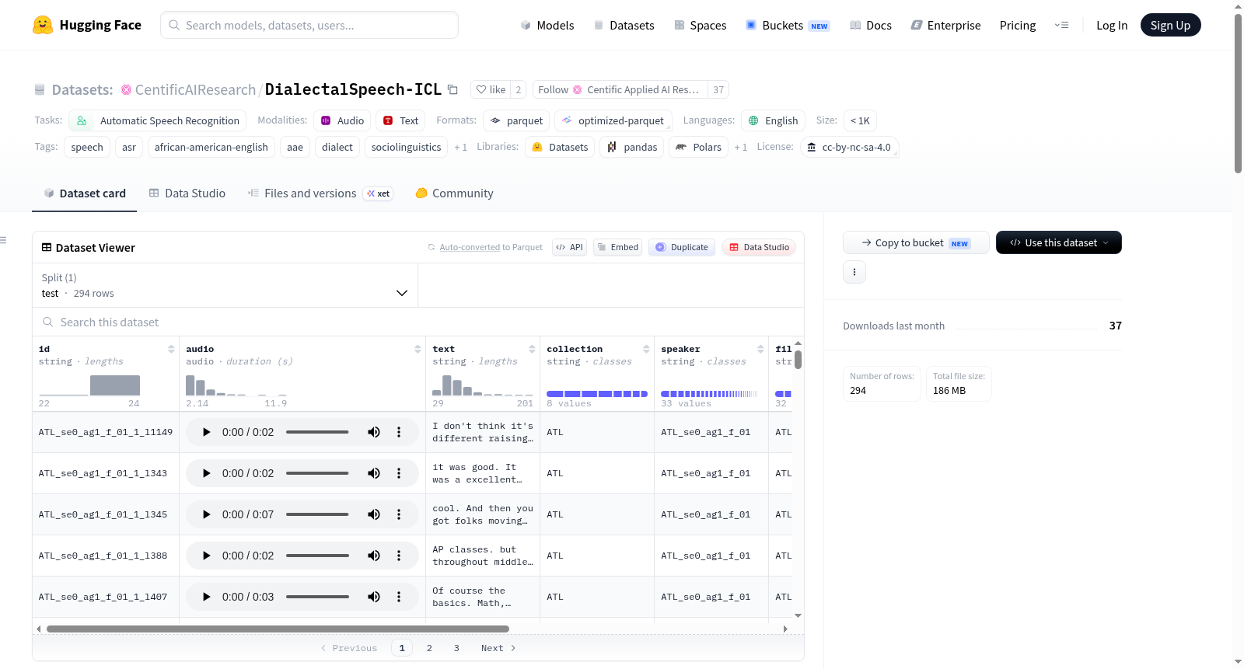This screenshot has width=1244, height=669.
Task: Mute audio in row ATL_se0_ag1_f_01_1_1388
Action: (374, 556)
